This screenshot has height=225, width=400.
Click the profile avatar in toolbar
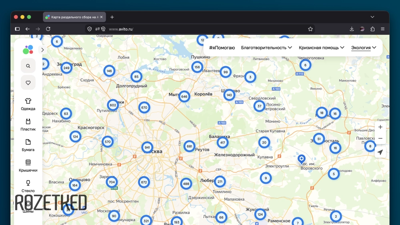[x=362, y=29]
